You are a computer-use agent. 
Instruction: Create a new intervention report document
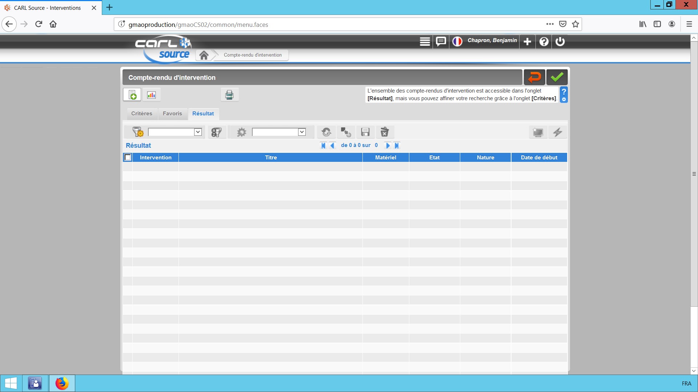[x=132, y=95]
